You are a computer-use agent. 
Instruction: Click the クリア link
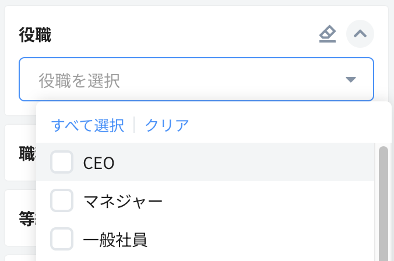pyautogui.click(x=167, y=125)
